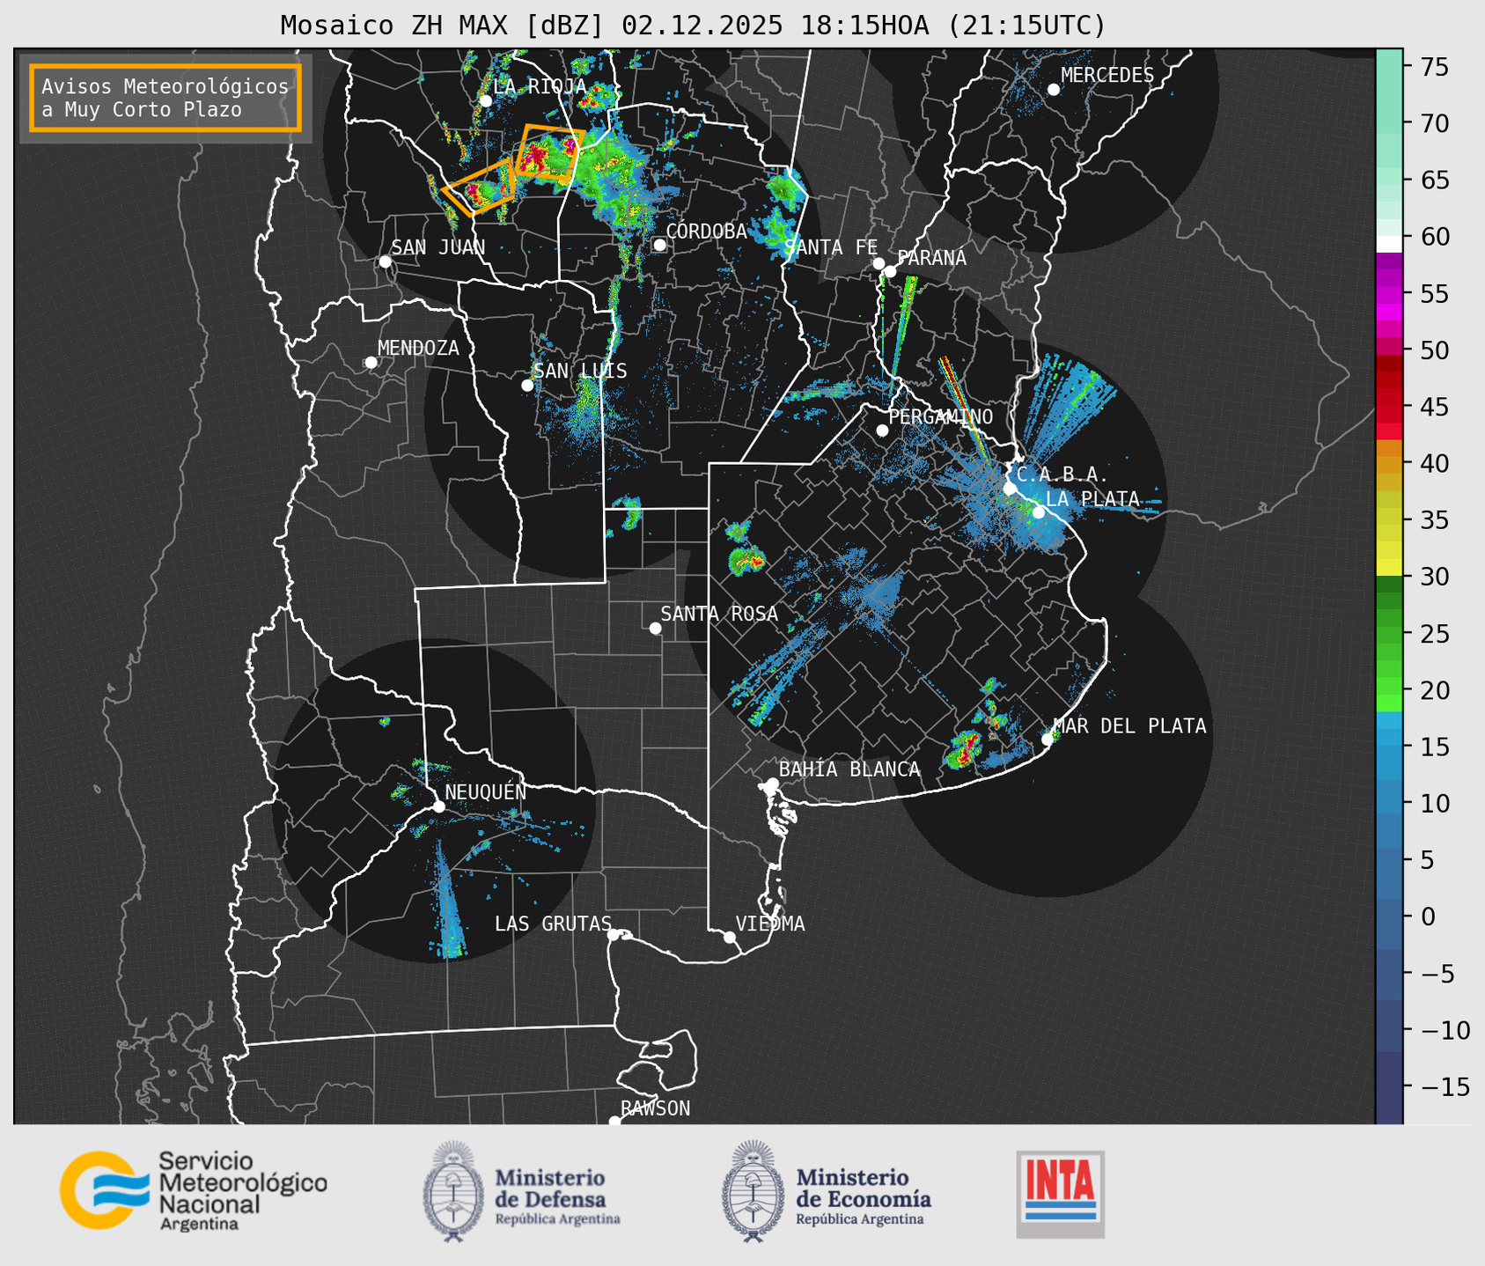
Task: Click the Mendoza city marker dot
Action: pyautogui.click(x=371, y=363)
